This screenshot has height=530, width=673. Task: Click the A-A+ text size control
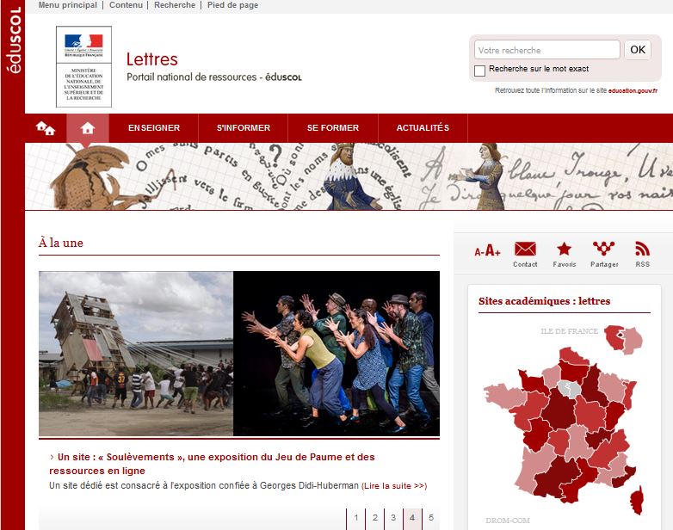pos(488,251)
